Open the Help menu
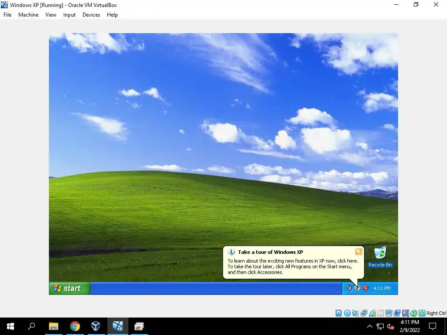This screenshot has width=447, height=335. 112,15
